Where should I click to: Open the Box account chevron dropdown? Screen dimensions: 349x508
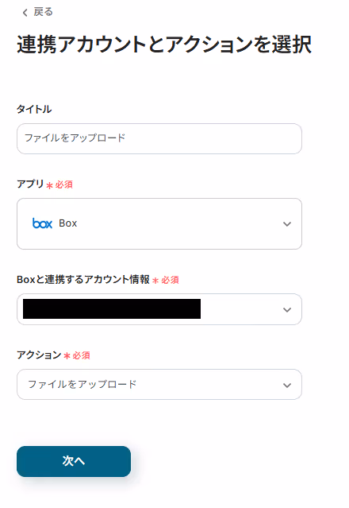[287, 310]
